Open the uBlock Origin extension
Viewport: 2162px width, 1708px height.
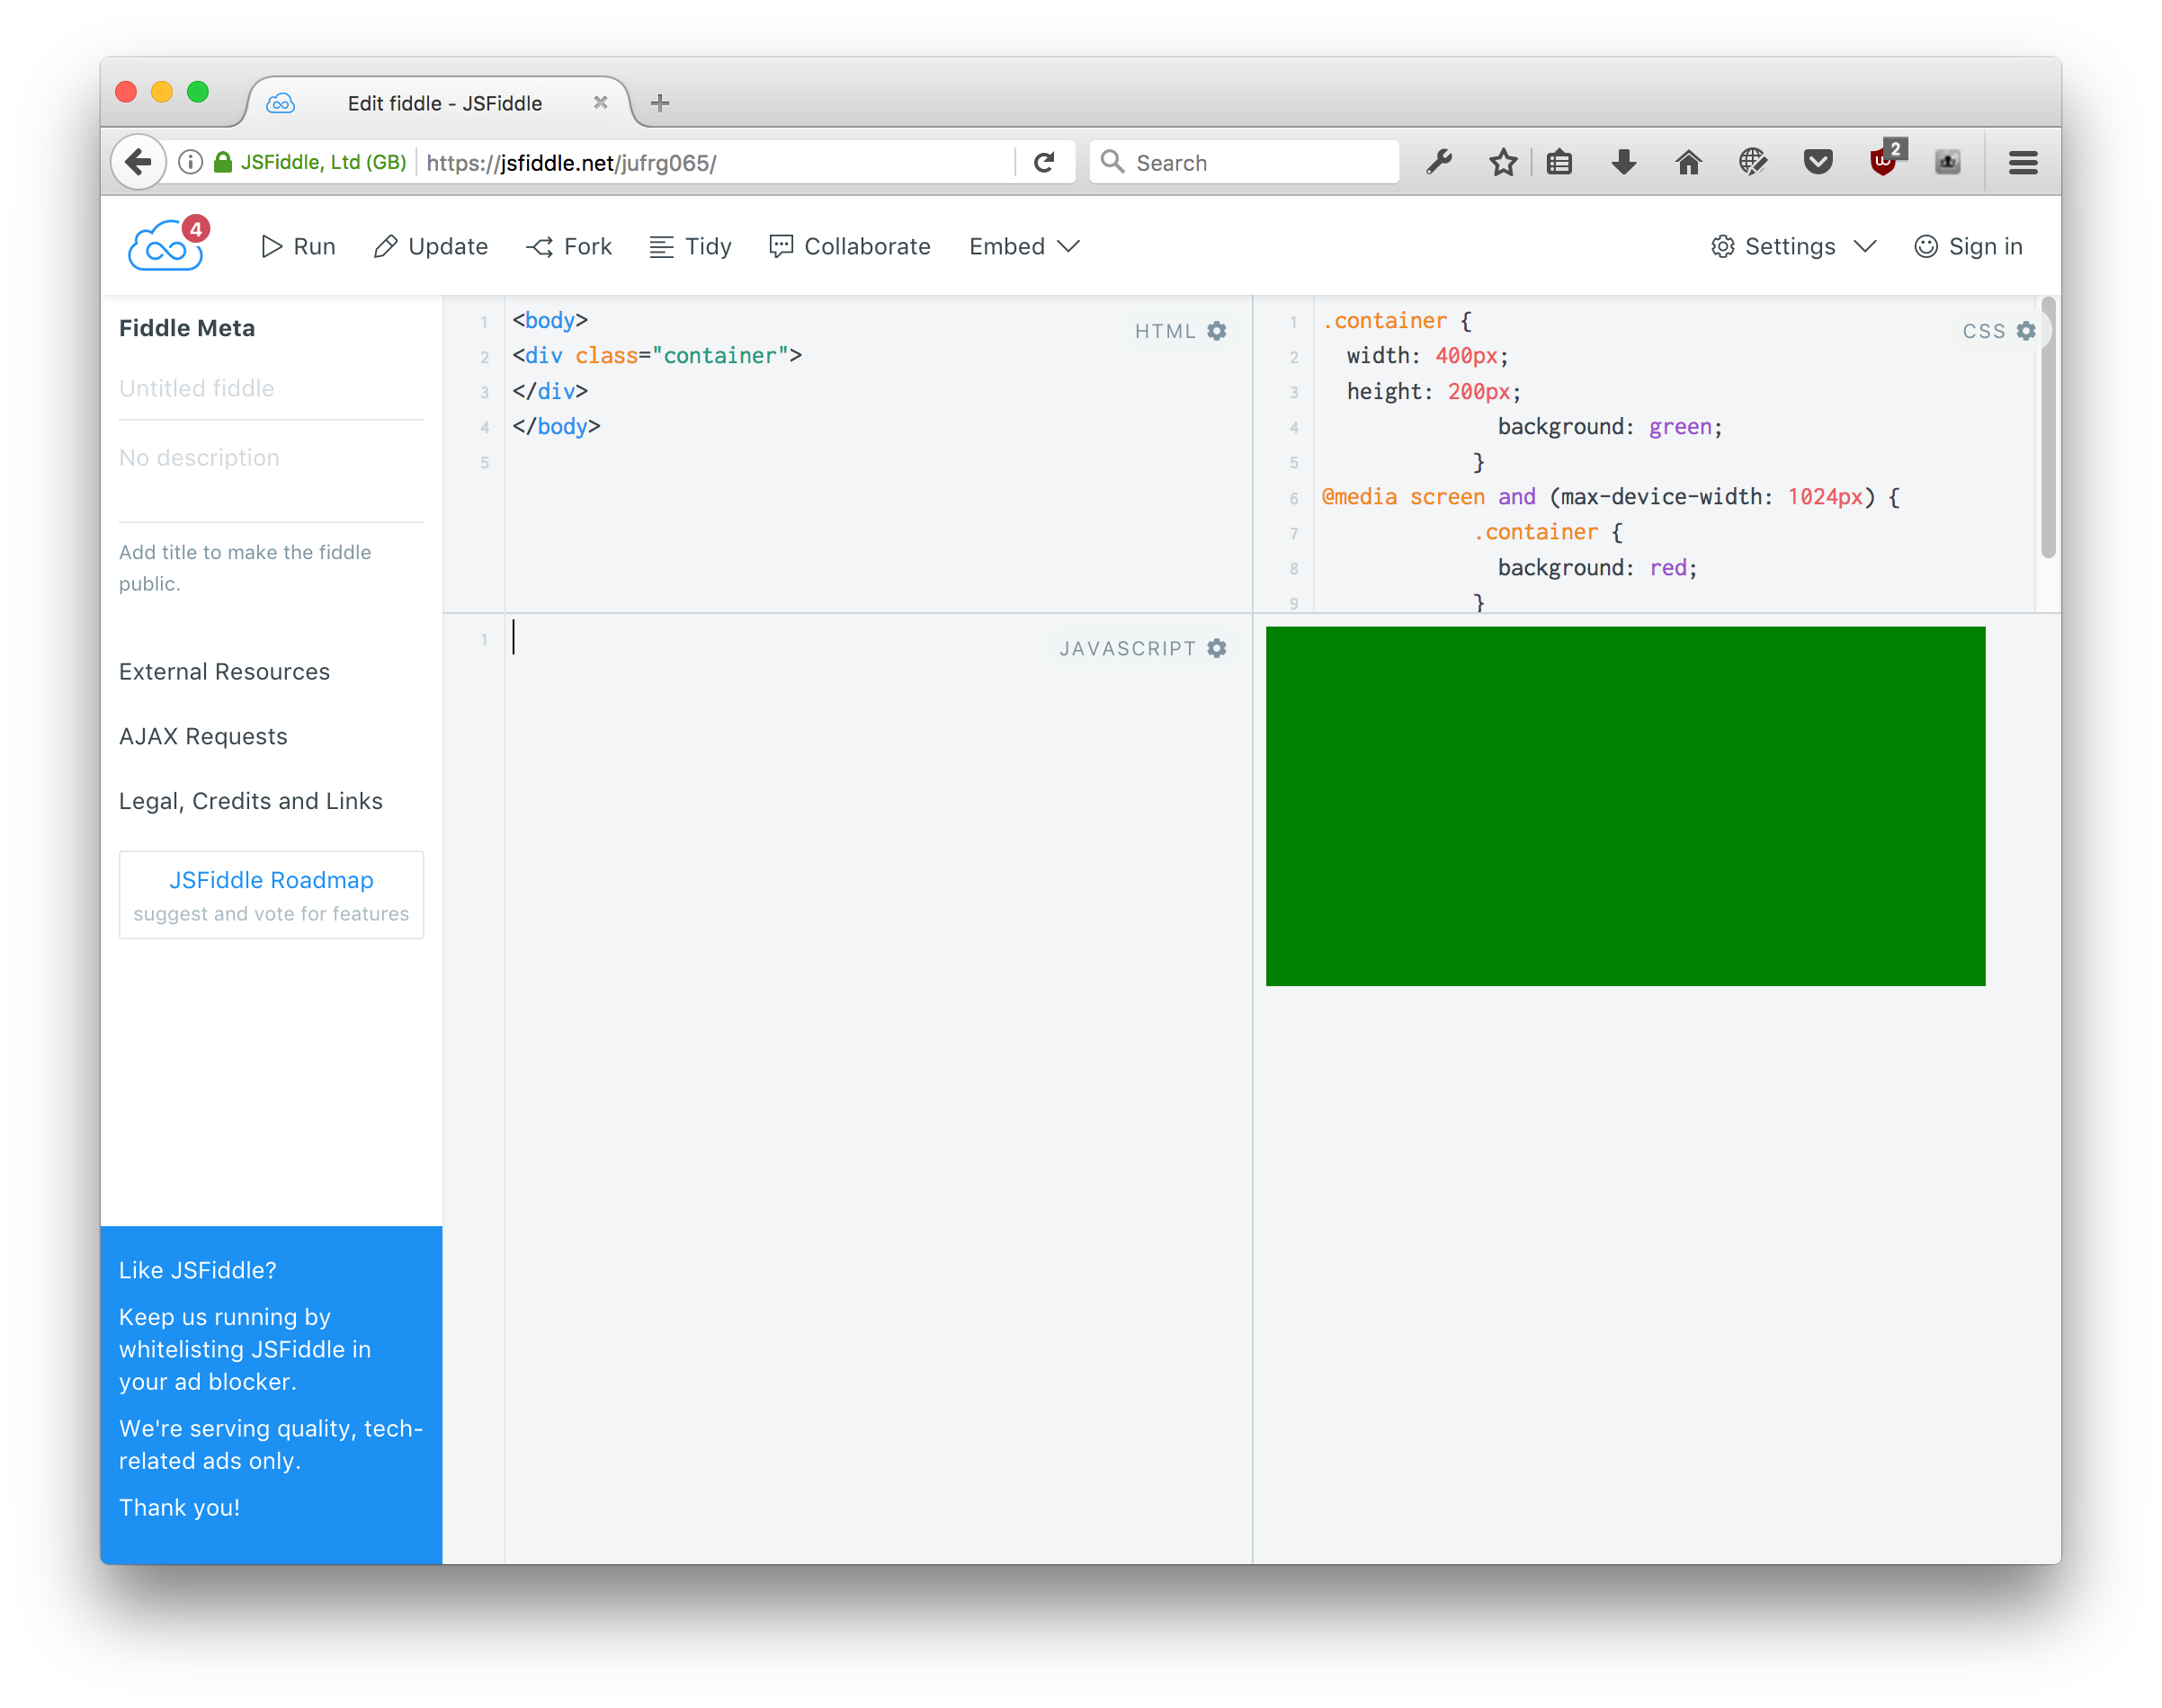click(x=1882, y=161)
